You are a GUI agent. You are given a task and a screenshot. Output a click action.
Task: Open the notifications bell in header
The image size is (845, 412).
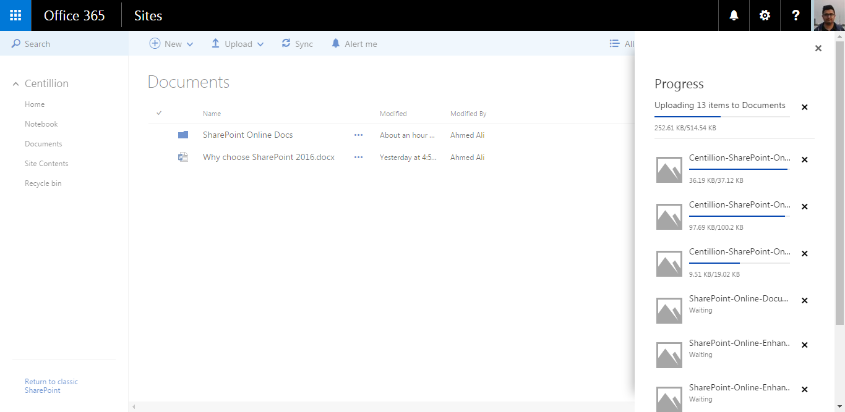point(734,15)
